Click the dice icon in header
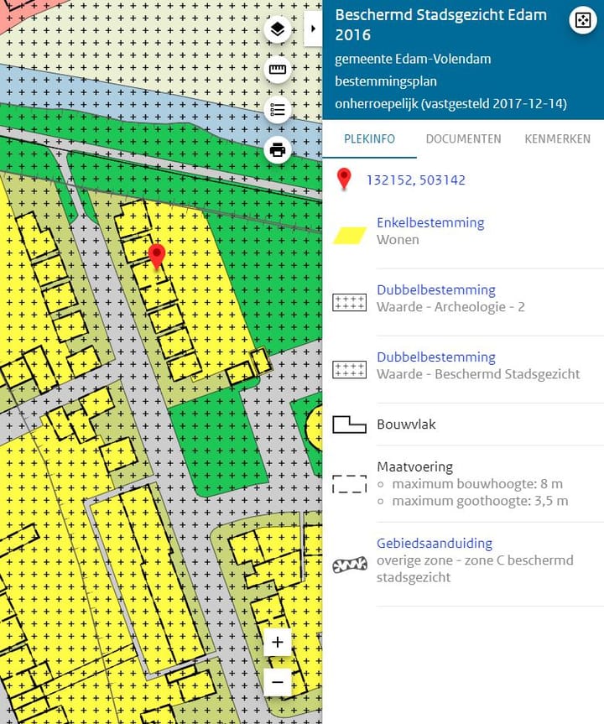 click(582, 21)
